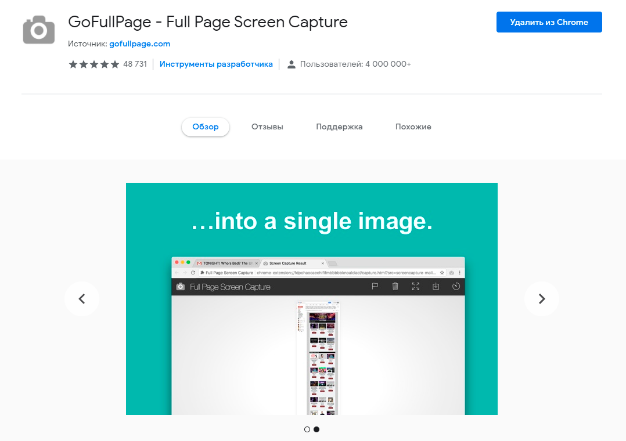
Task: Click the TONIGHT! Who's Bad? Gmail tab
Action: [x=226, y=263]
